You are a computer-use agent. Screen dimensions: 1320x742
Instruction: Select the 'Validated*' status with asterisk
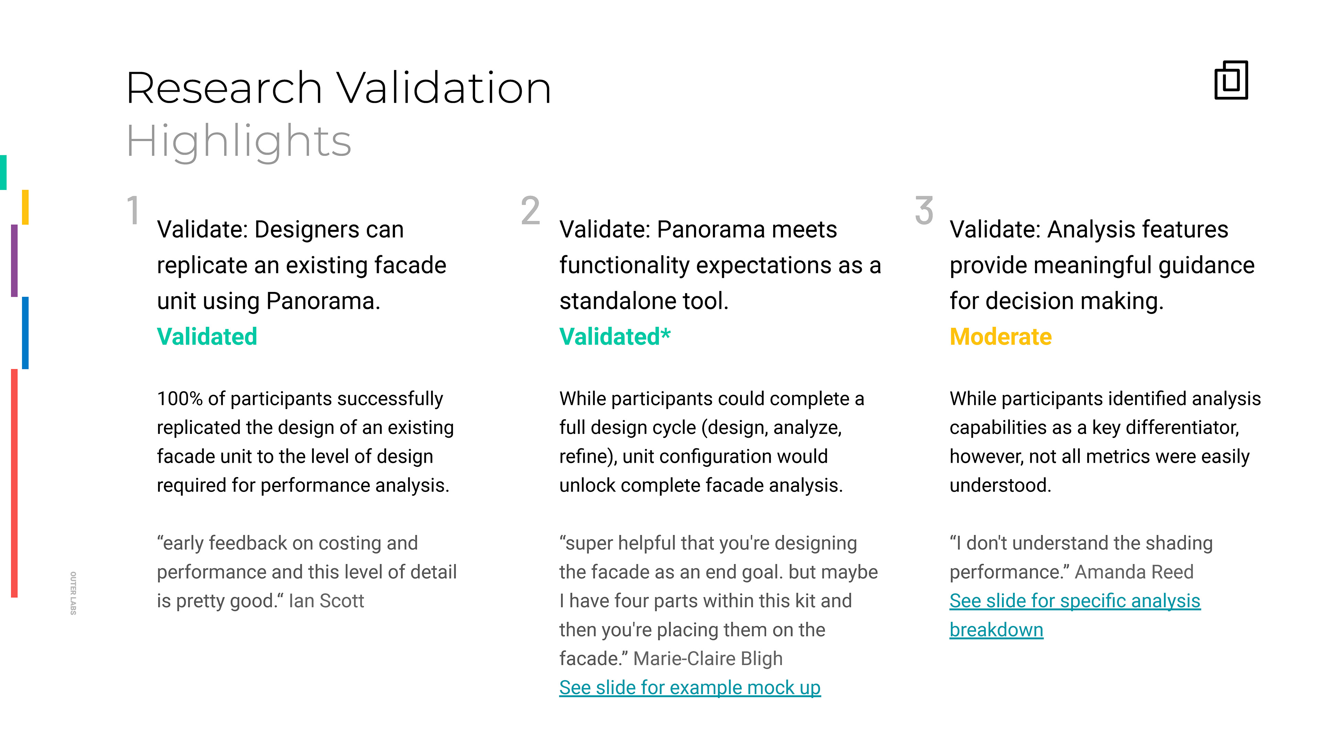pos(614,337)
